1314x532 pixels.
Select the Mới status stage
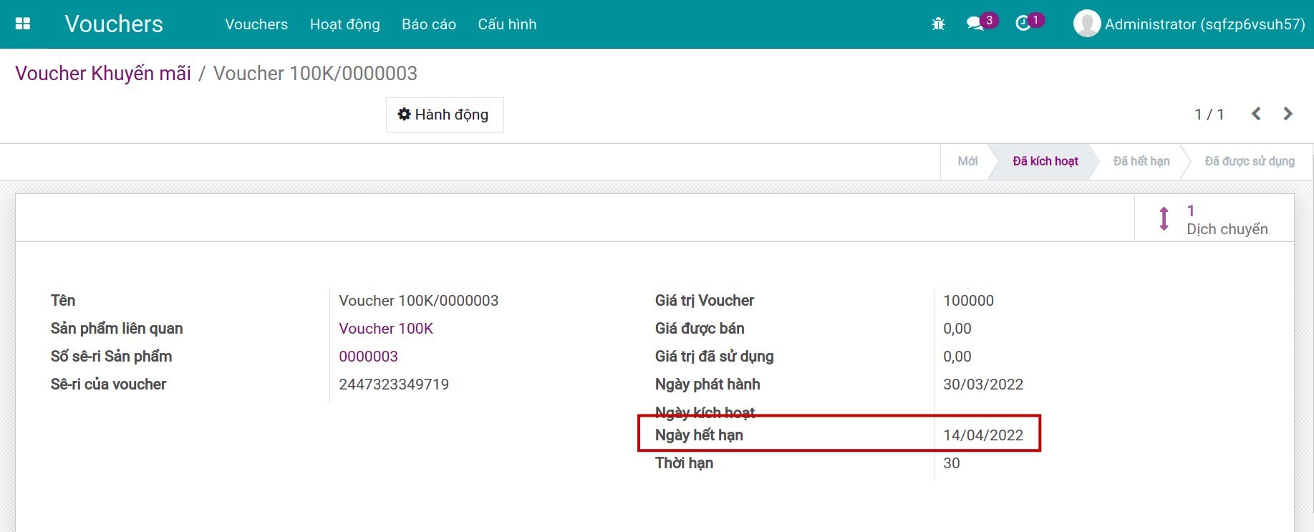coord(967,161)
